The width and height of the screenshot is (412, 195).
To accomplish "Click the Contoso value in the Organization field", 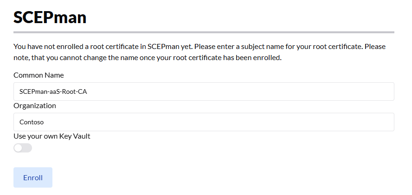I will pos(32,122).
